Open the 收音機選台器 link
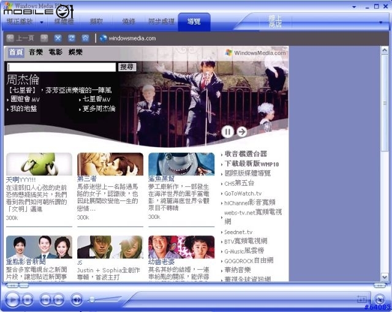392x312 pixels. pyautogui.click(x=246, y=154)
